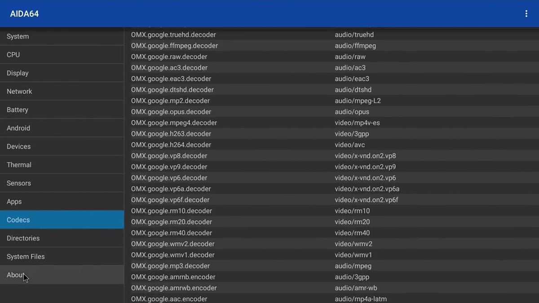The image size is (539, 303).
Task: Switch to the Display section
Action: [x=62, y=73]
